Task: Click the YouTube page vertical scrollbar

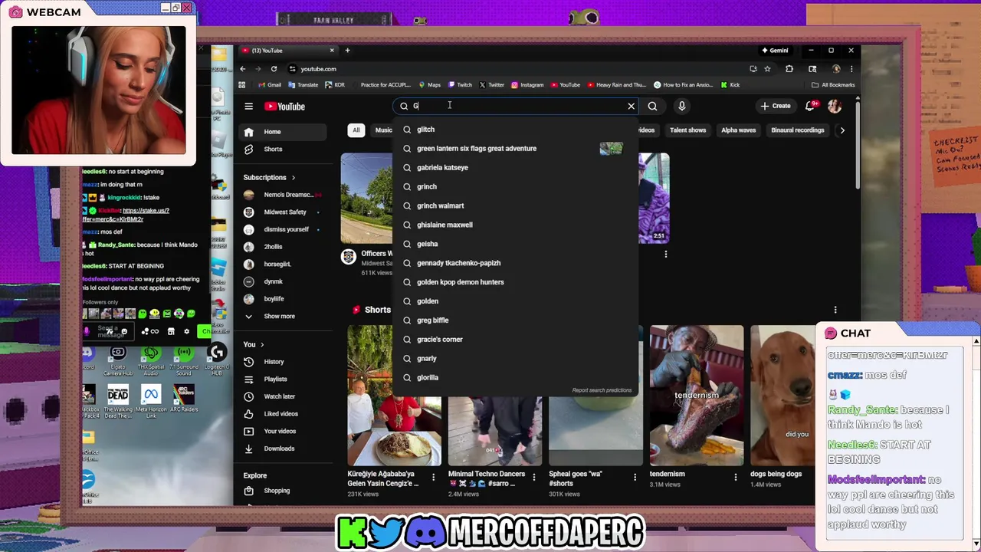Action: point(858,146)
